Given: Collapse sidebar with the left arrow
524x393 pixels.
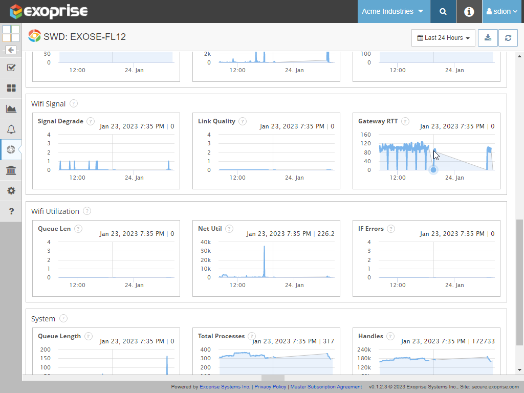Looking at the screenshot, I should tap(11, 50).
